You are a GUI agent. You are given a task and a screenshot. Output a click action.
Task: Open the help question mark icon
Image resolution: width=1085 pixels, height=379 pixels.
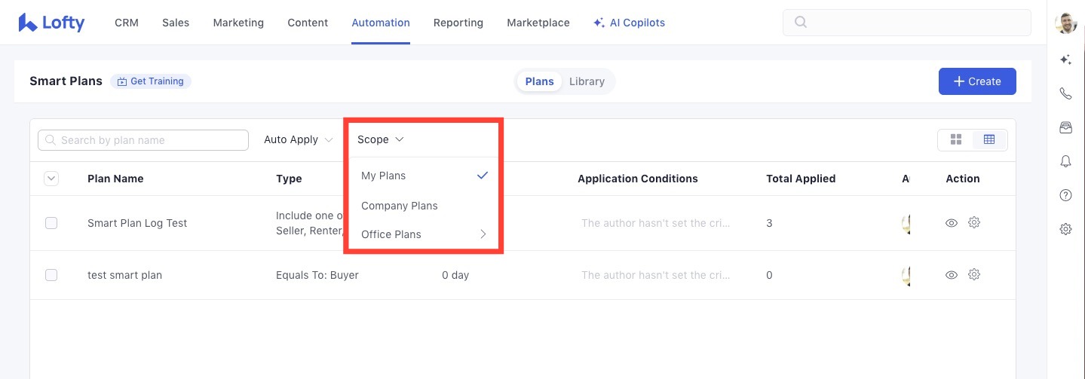pos(1065,195)
